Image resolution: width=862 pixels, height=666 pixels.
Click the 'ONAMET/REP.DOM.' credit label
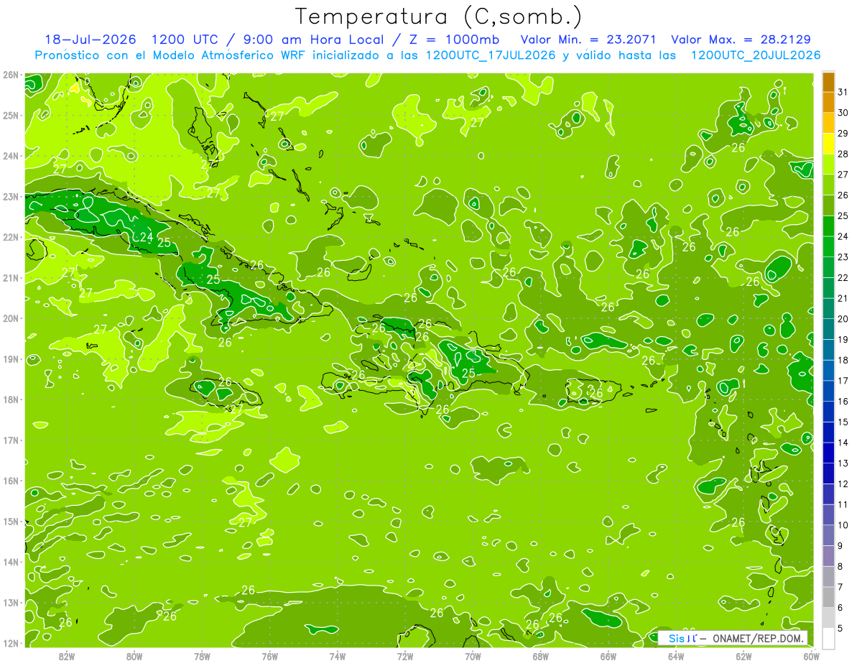(758, 638)
